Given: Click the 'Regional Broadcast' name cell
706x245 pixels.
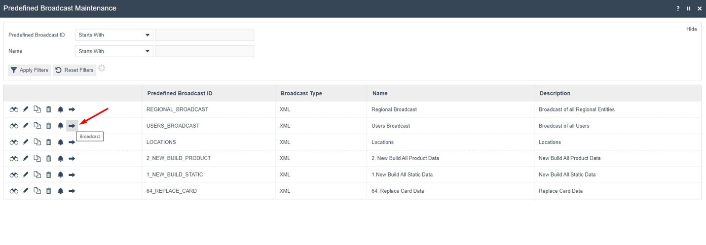Looking at the screenshot, I should [x=450, y=109].
